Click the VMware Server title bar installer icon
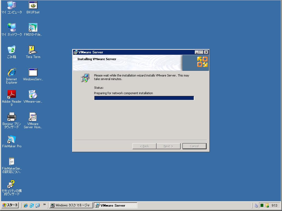Image resolution: width=282 pixels, height=211 pixels. click(x=75, y=52)
